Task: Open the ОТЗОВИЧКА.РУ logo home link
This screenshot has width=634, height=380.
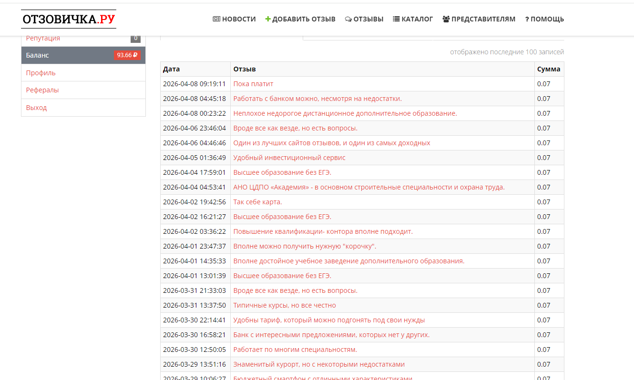Action: (x=69, y=19)
